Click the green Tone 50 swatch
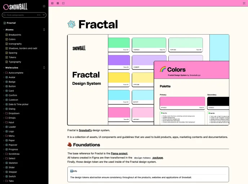The image size is (248, 184). tap(119, 45)
